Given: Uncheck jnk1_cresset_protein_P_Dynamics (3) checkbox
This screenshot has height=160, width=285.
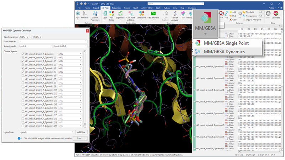Looking at the screenshot, I should 23,65.
